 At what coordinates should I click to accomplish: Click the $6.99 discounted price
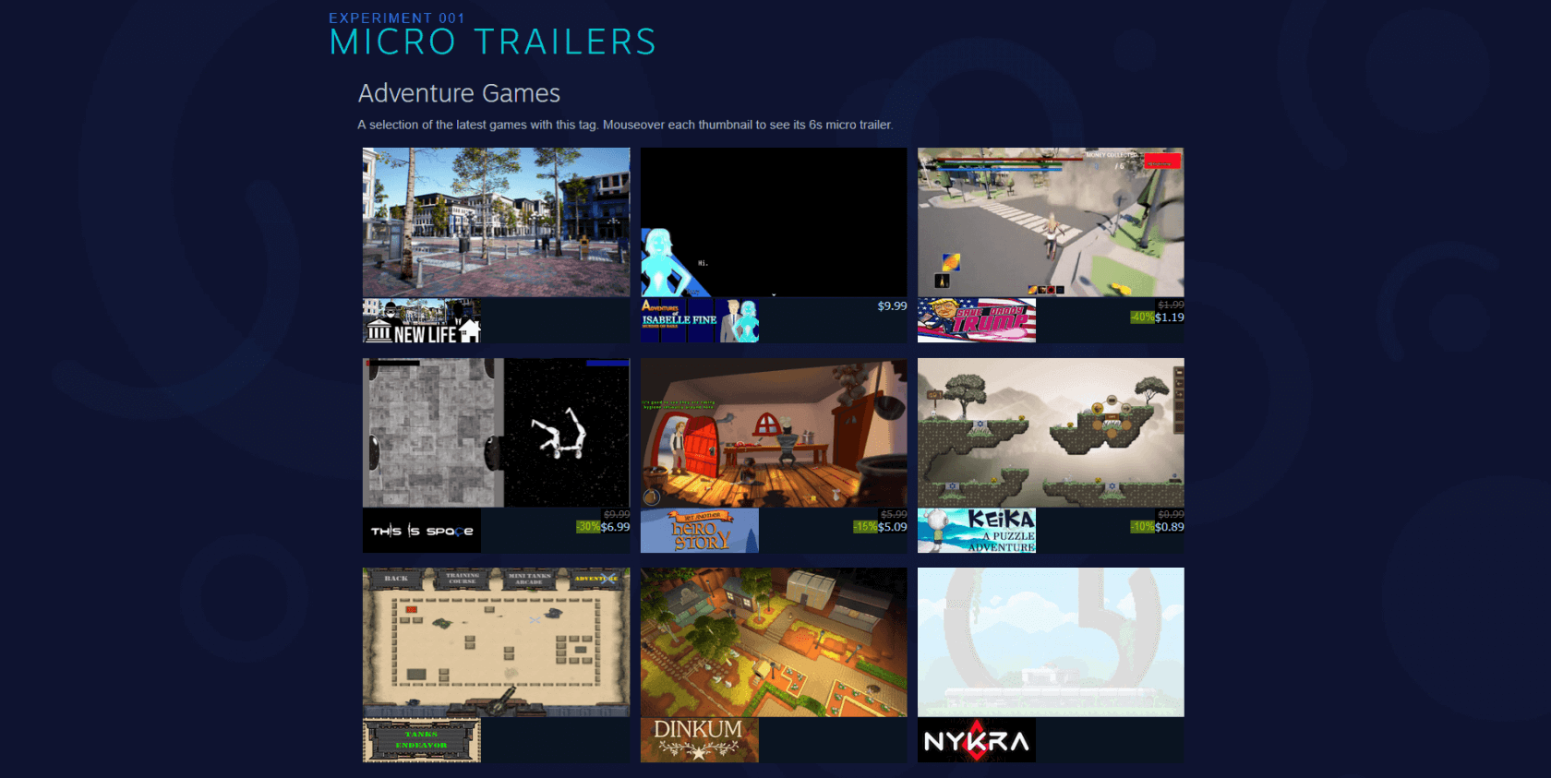click(x=615, y=527)
